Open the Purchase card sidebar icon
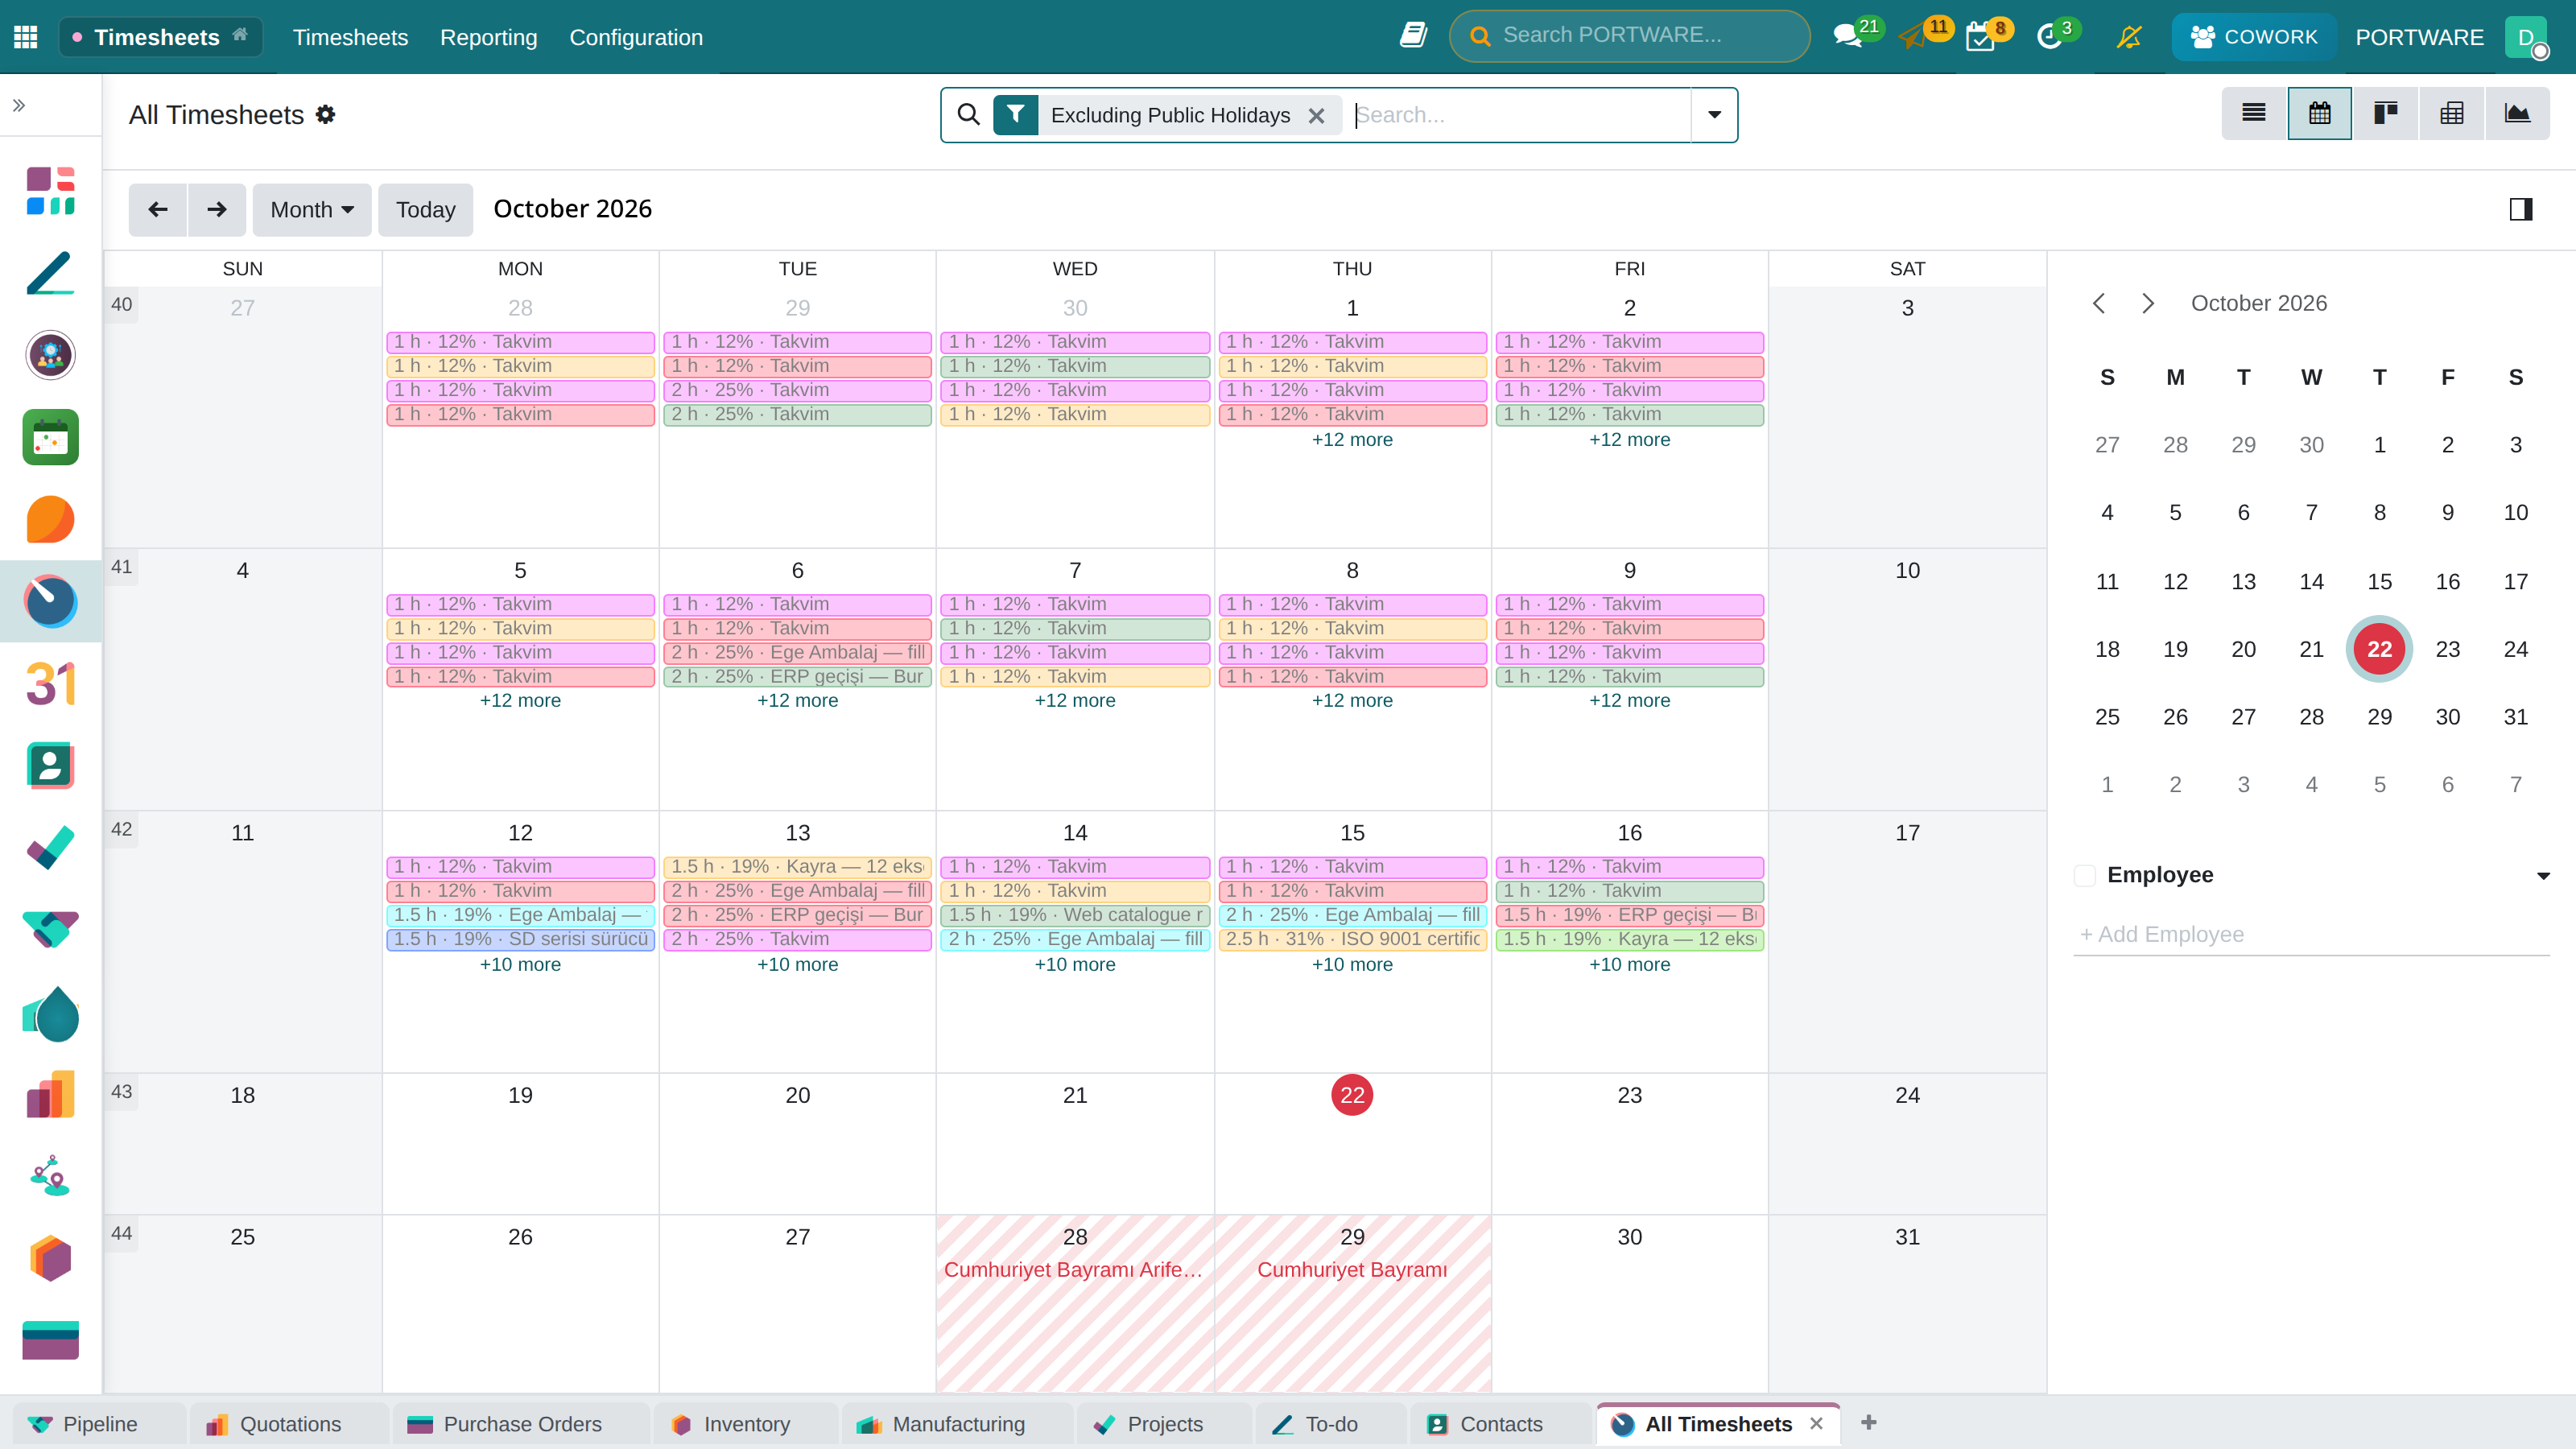This screenshot has height=1449, width=2576. pyautogui.click(x=50, y=1339)
